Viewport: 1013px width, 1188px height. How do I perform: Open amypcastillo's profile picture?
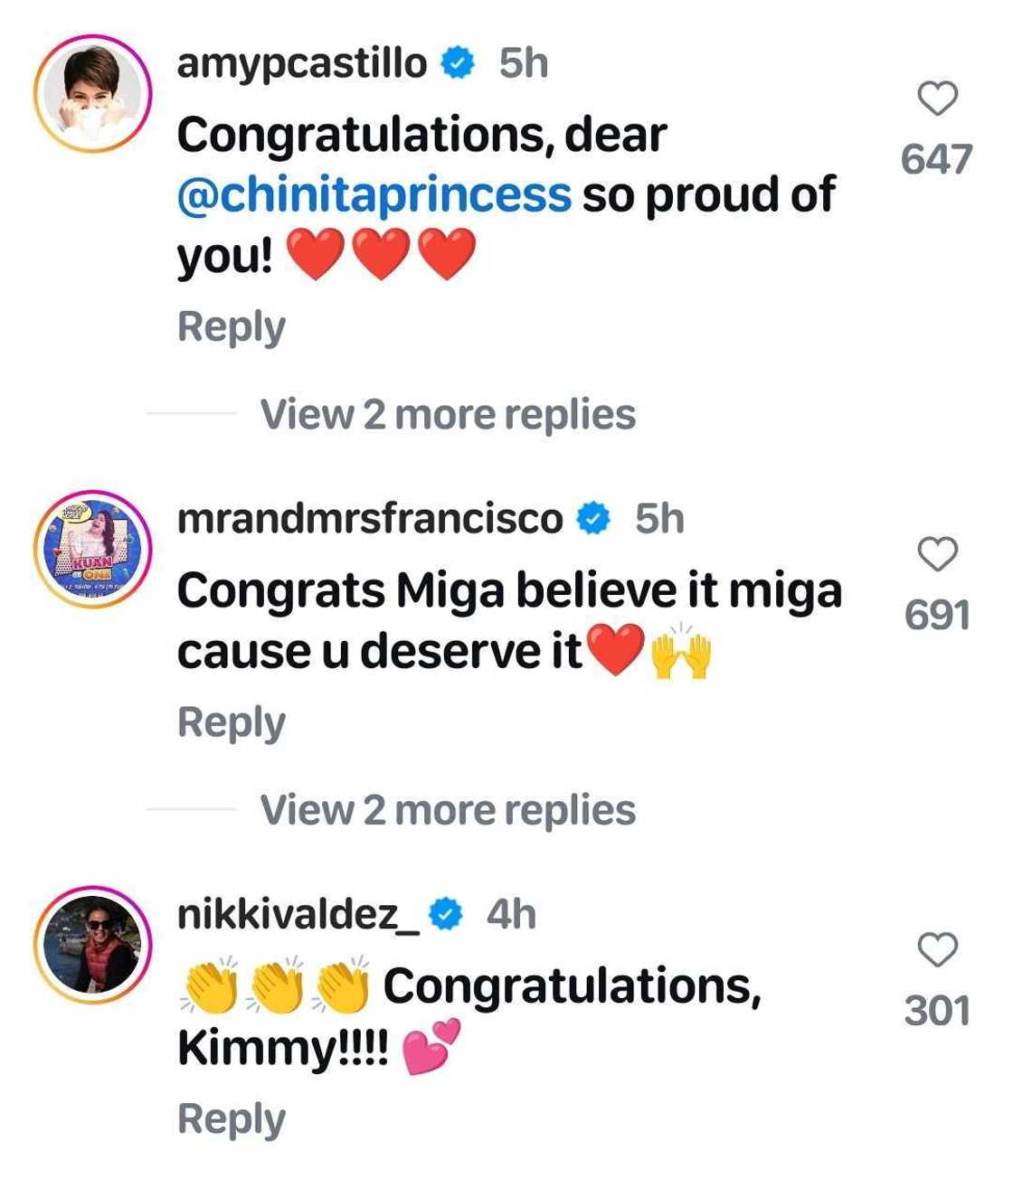[93, 95]
